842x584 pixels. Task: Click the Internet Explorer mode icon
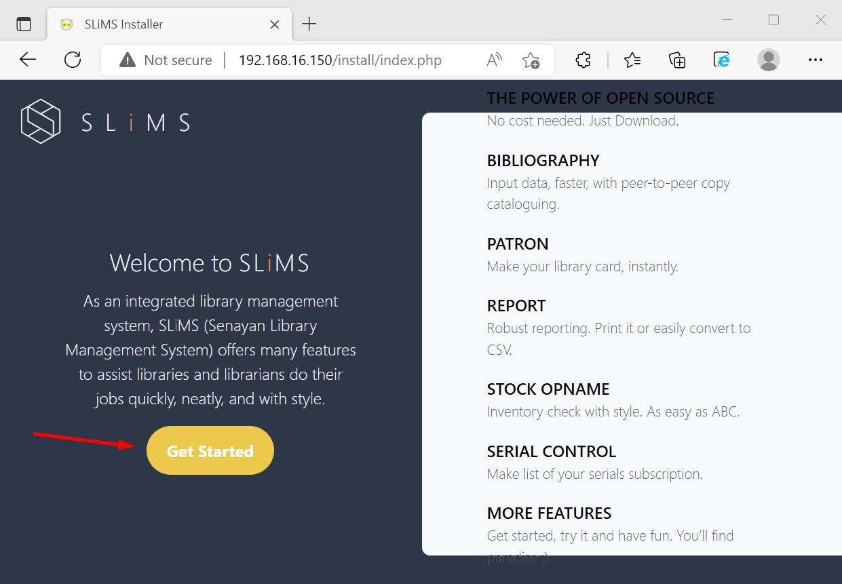click(722, 60)
